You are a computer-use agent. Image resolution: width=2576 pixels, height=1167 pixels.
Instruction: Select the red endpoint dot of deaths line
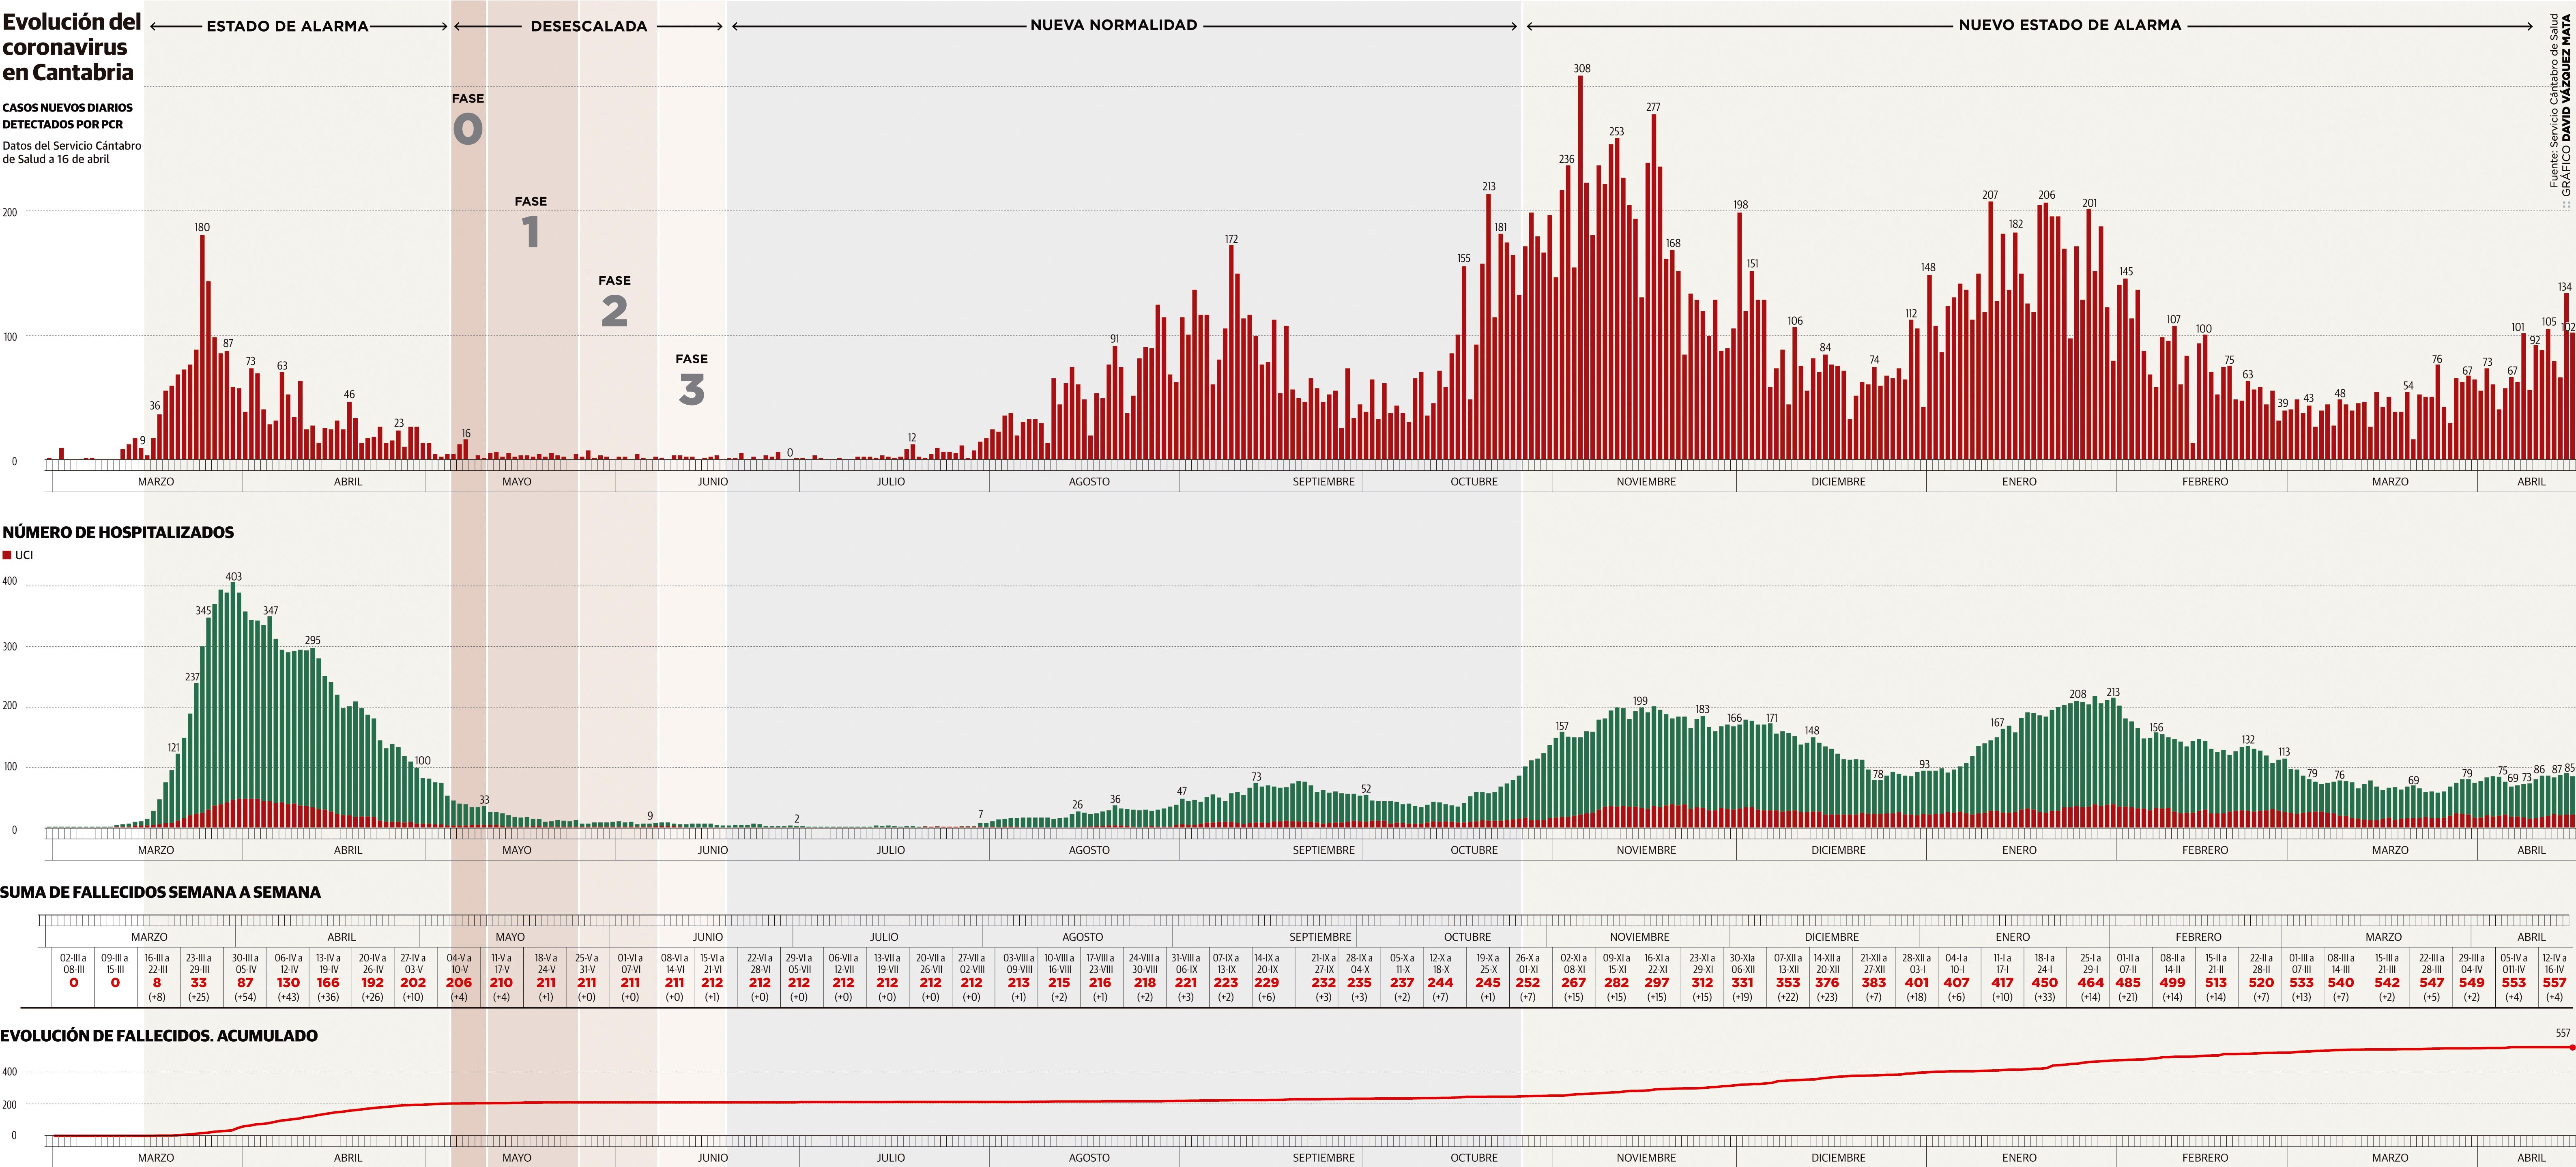tap(2572, 1047)
